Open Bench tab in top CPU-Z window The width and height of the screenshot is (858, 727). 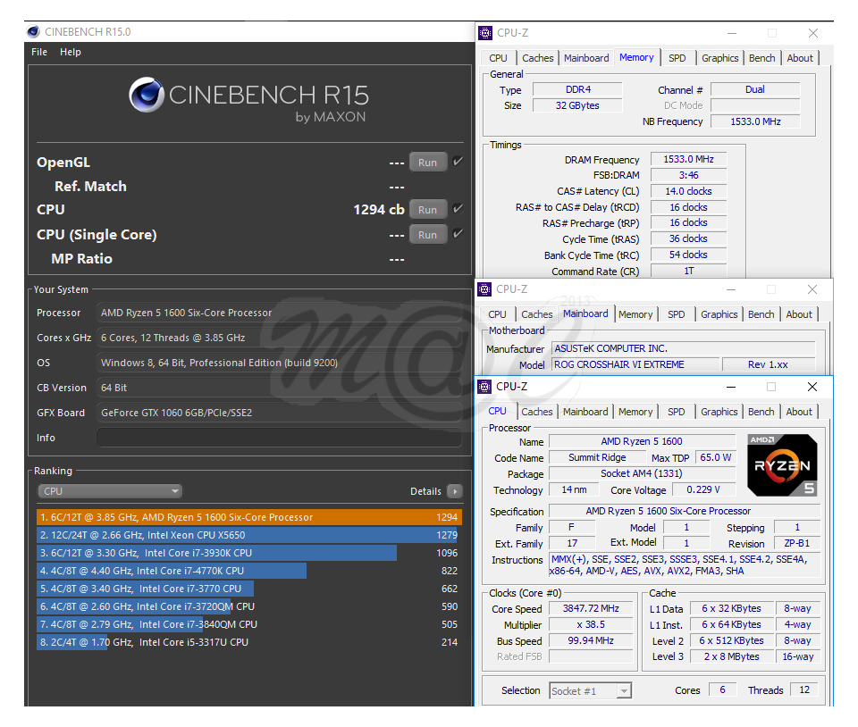coord(761,58)
